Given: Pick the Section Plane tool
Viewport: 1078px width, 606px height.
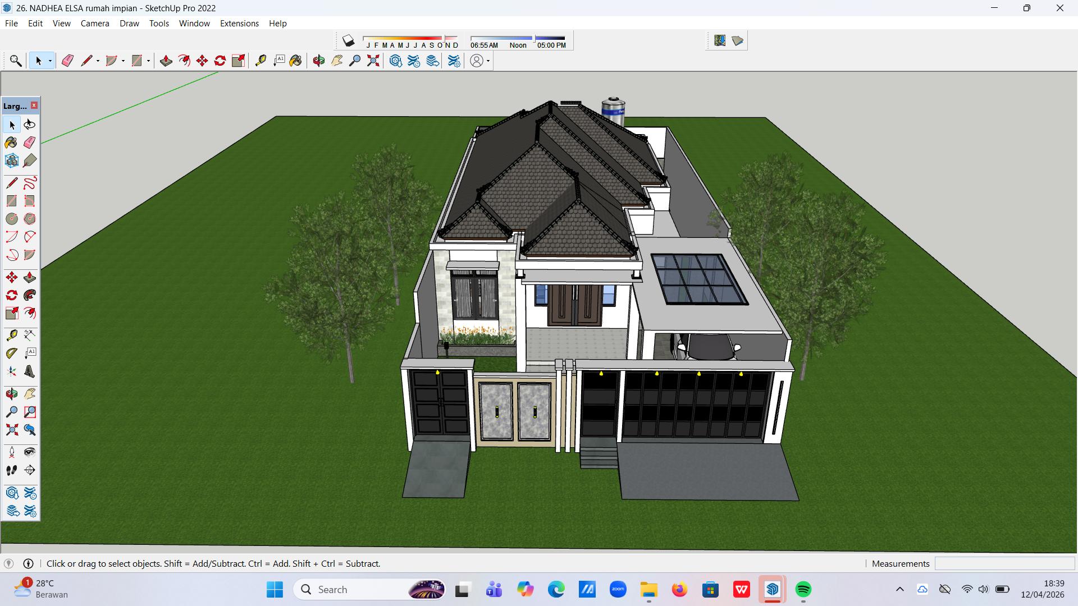Looking at the screenshot, I should 30,470.
